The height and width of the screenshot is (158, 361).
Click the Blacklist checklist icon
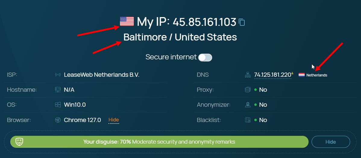tap(248, 120)
